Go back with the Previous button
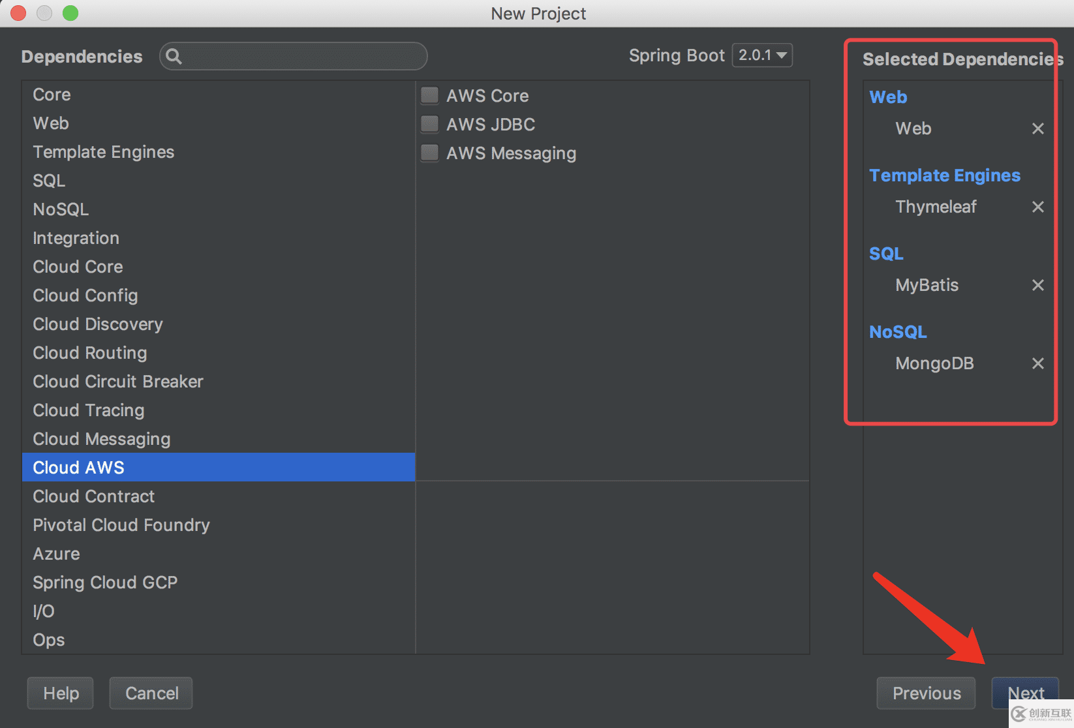 927,693
